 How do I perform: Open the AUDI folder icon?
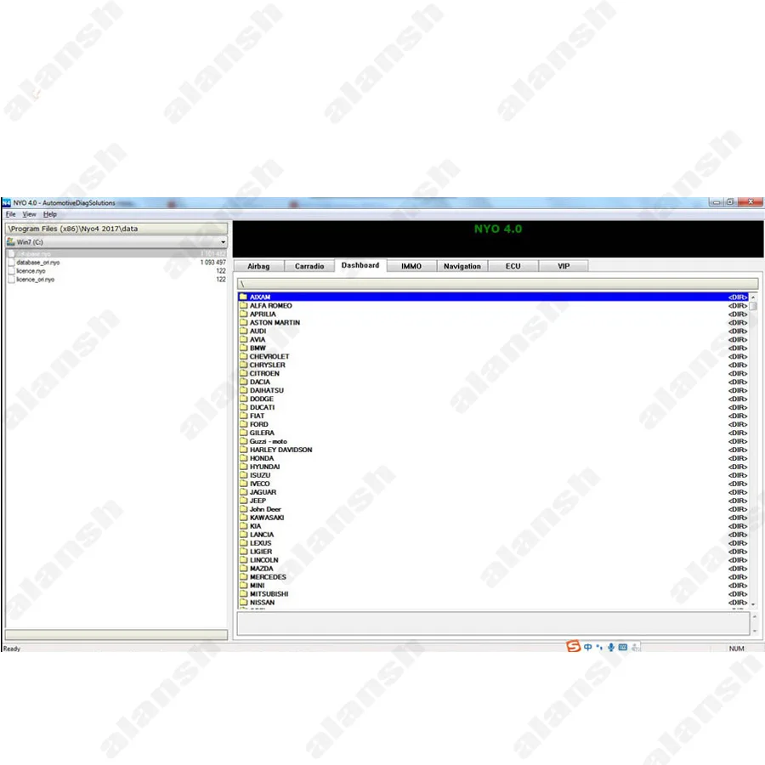pyautogui.click(x=243, y=331)
